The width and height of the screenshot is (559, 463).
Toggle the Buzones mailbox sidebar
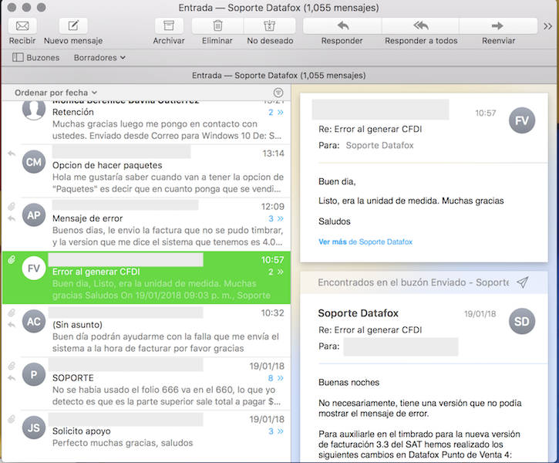click(36, 57)
